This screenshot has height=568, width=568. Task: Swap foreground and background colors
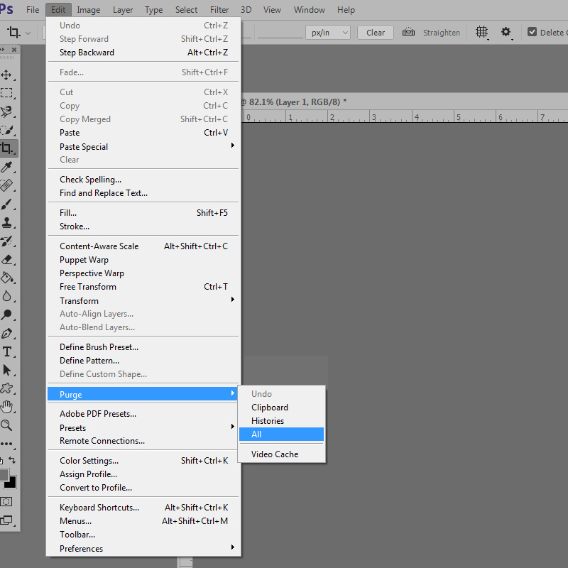coord(12,461)
